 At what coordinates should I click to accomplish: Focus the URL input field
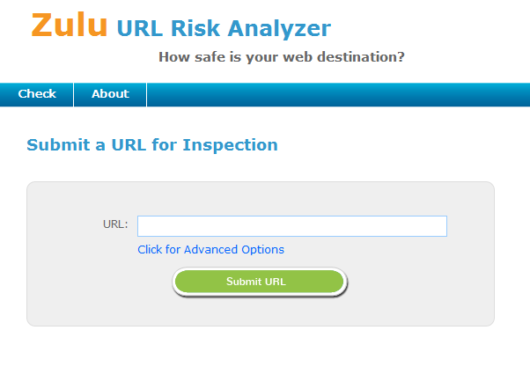pos(291,226)
